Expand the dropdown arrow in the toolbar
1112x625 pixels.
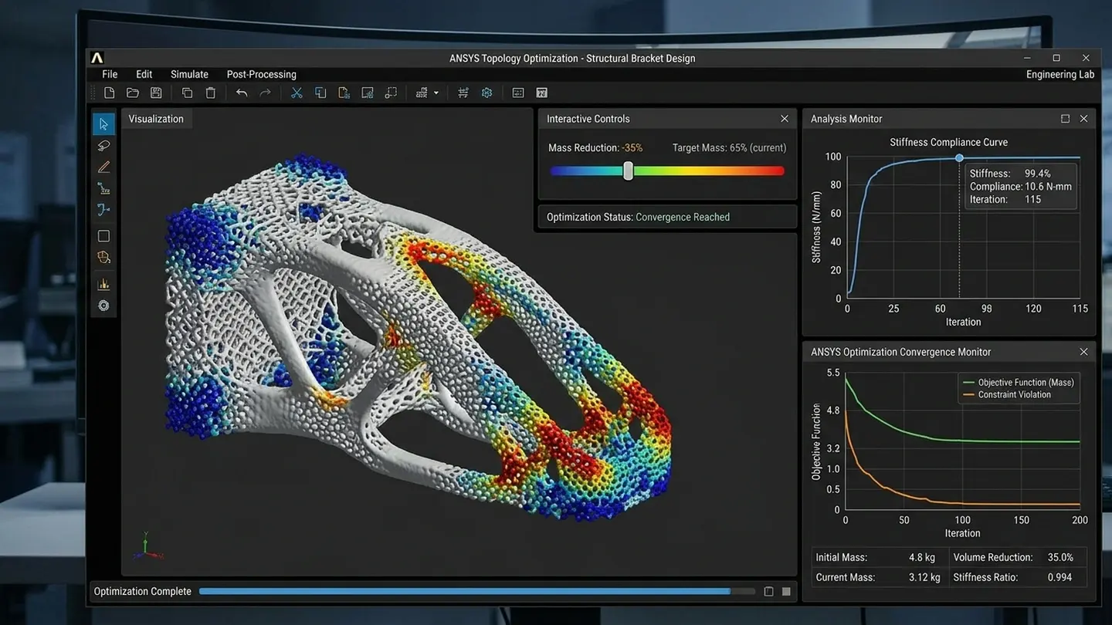tap(436, 93)
